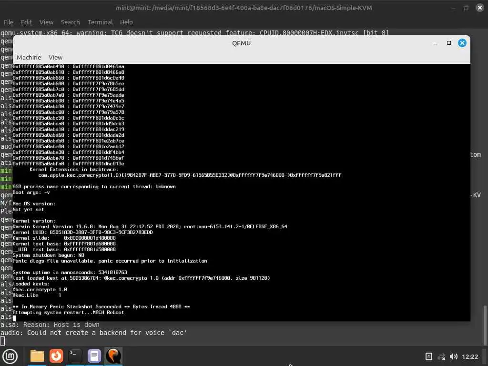The height and width of the screenshot is (366, 488).
Task: Click 'alsa: Reason: Host is down' line
Action: click(50, 325)
